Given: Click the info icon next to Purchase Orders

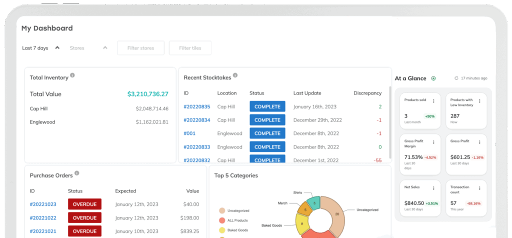Looking at the screenshot, I should (77, 174).
